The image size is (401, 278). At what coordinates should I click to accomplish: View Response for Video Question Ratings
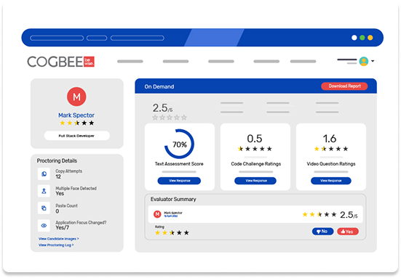pyautogui.click(x=331, y=181)
